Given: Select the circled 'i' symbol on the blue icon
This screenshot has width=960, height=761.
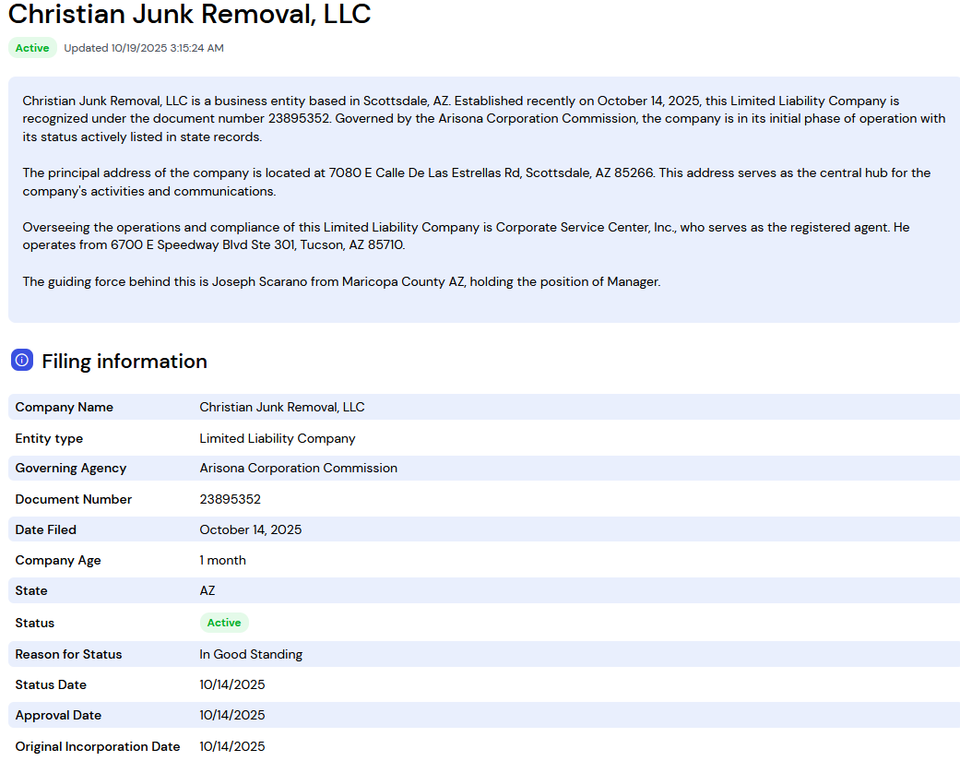Looking at the screenshot, I should (21, 360).
